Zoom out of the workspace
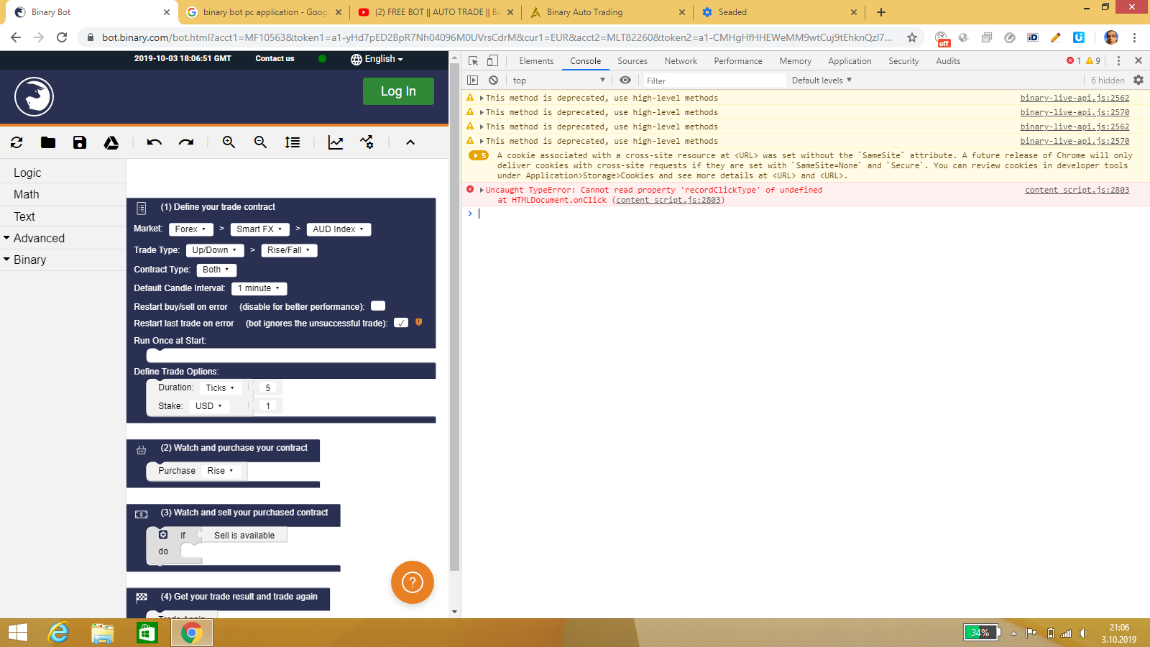This screenshot has width=1150, height=647. 260,142
